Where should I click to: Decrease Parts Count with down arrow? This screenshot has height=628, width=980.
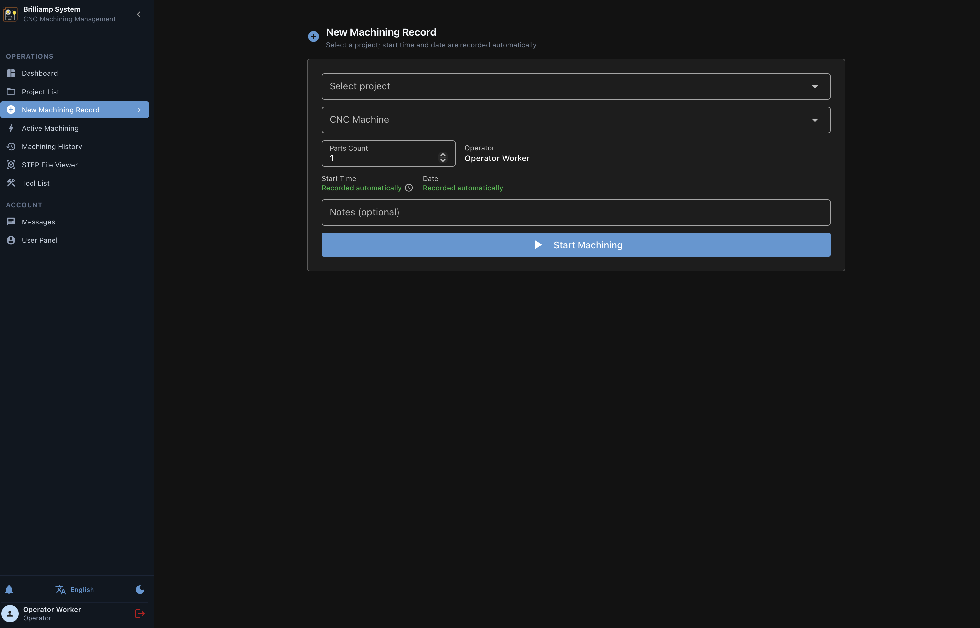pyautogui.click(x=443, y=160)
